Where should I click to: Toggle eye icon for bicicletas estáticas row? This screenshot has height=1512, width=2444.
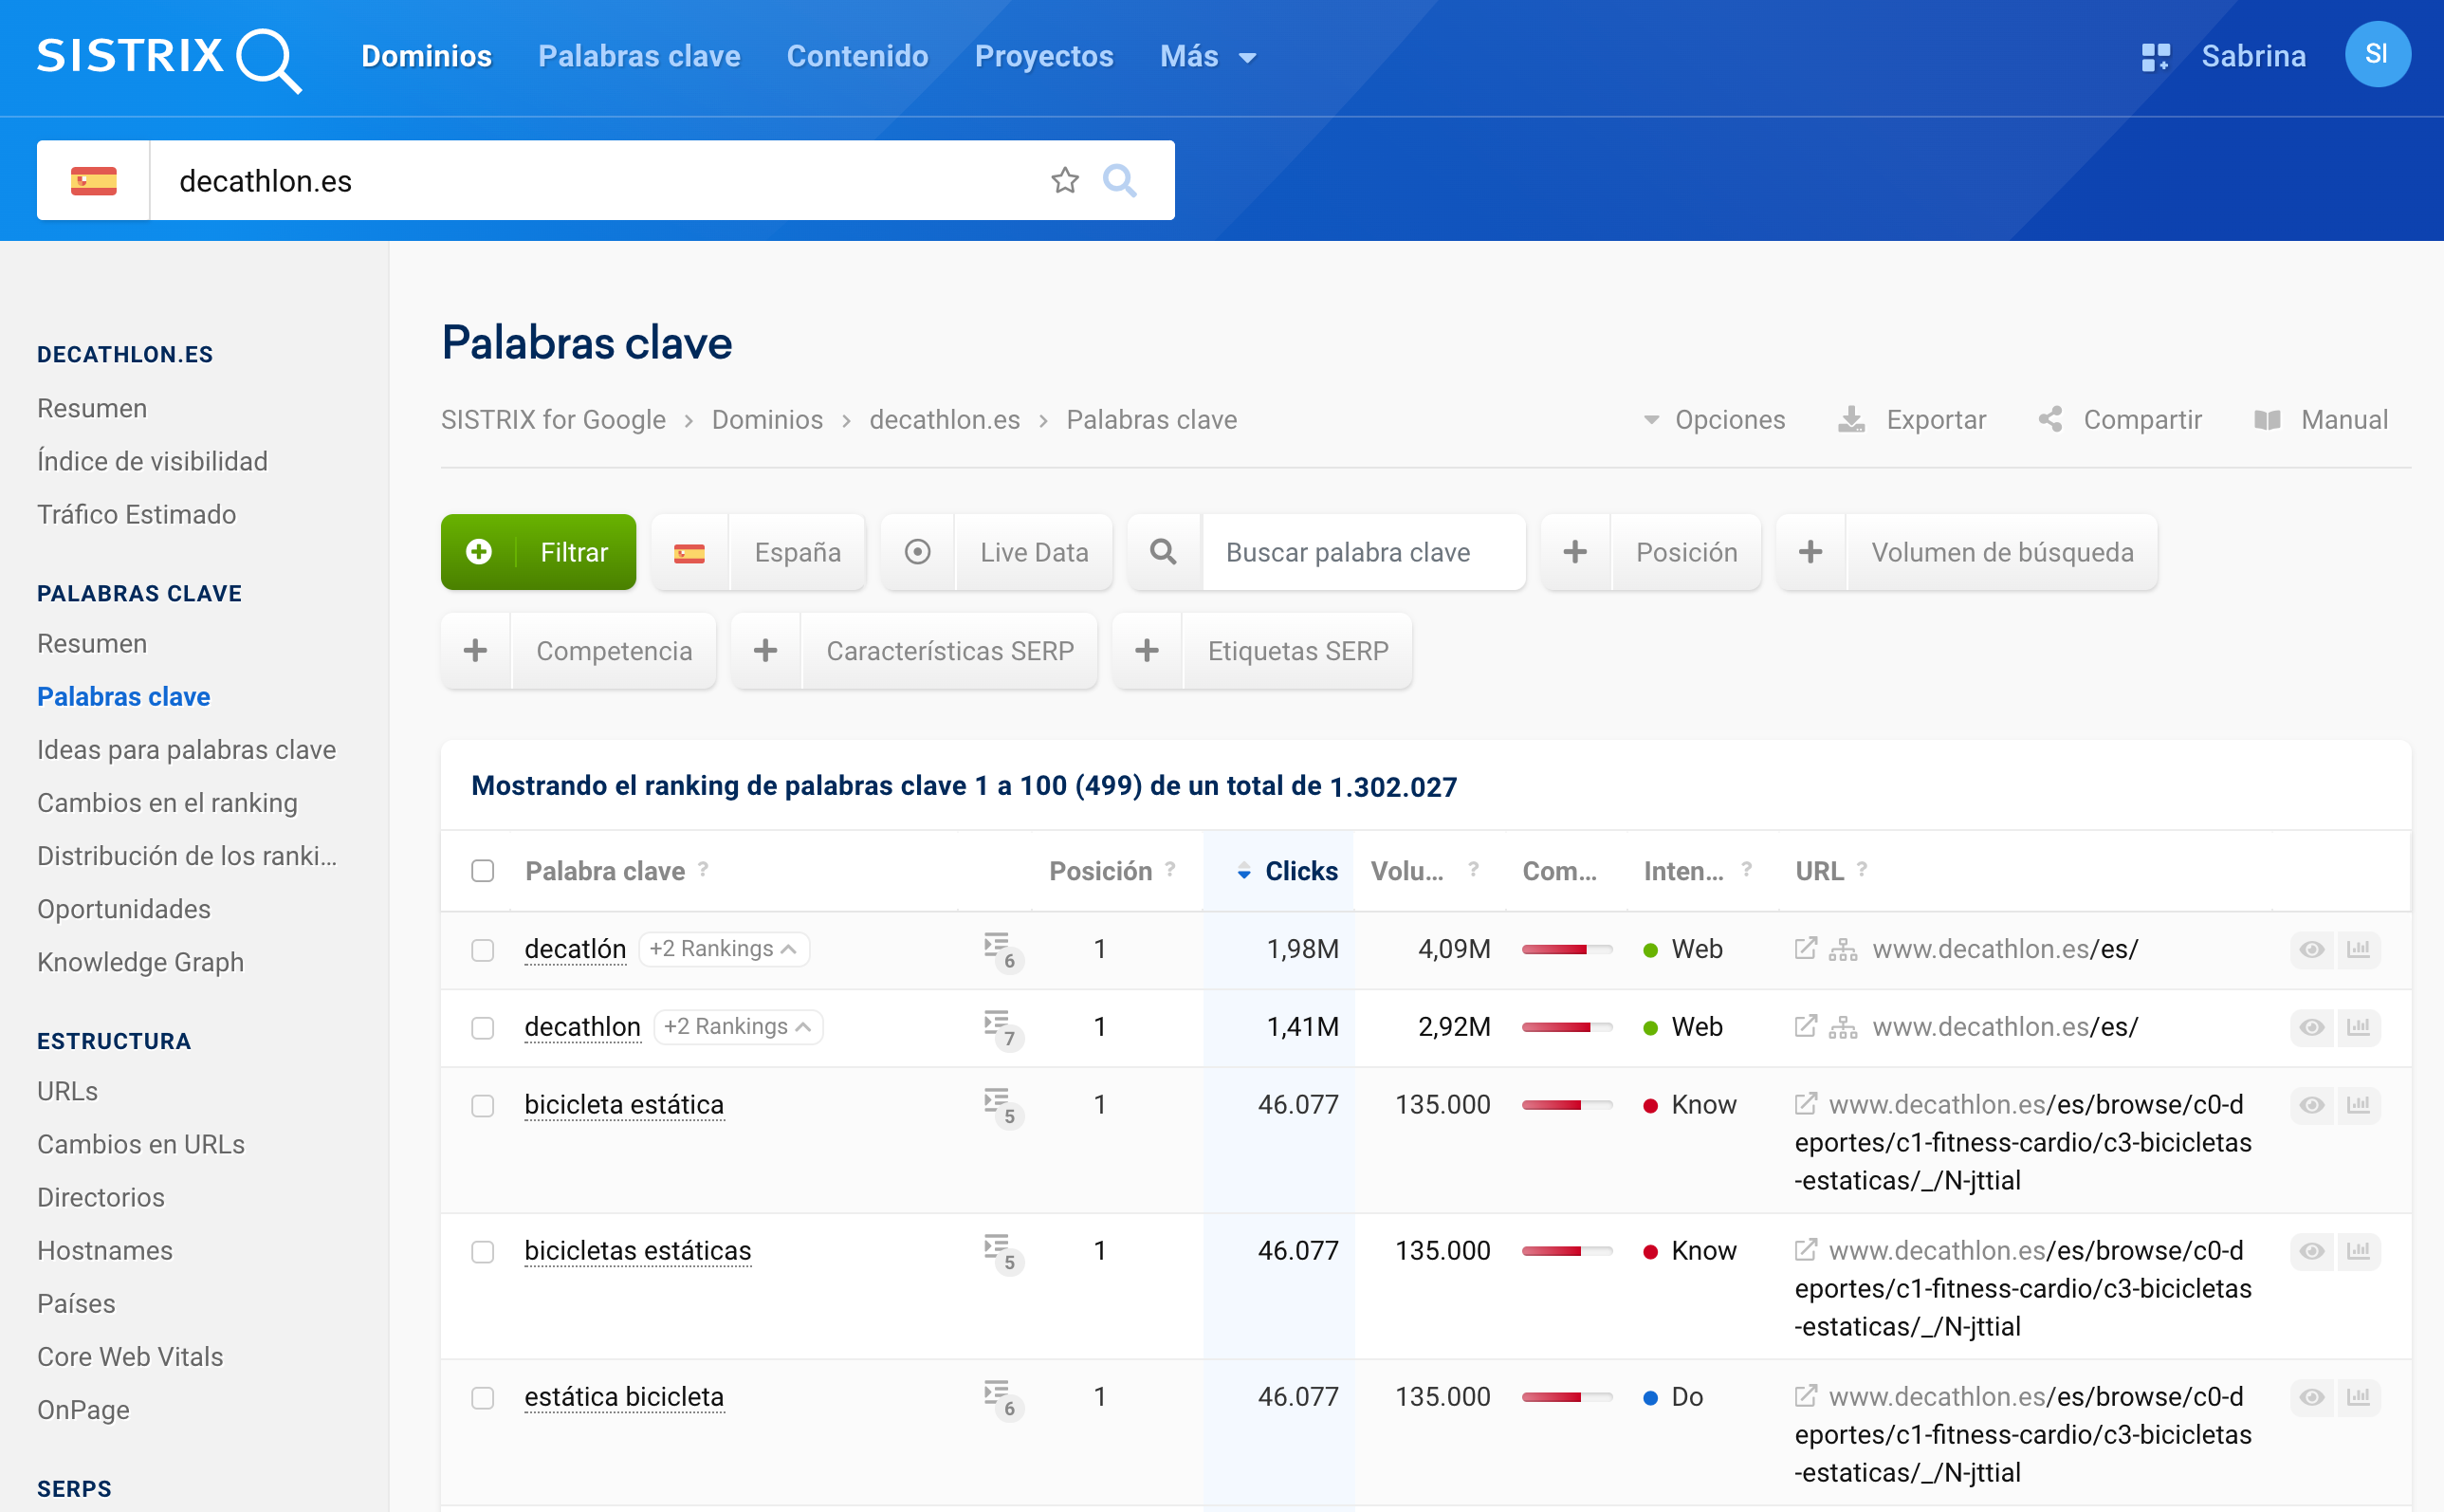(x=2311, y=1250)
